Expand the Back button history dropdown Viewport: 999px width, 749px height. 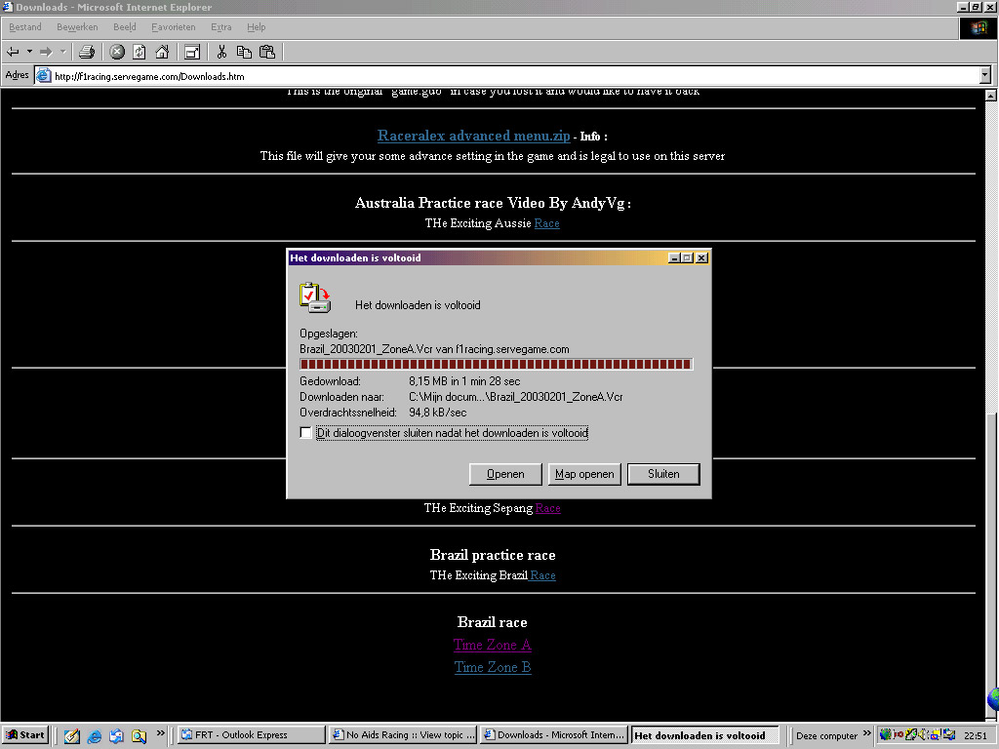click(x=29, y=52)
